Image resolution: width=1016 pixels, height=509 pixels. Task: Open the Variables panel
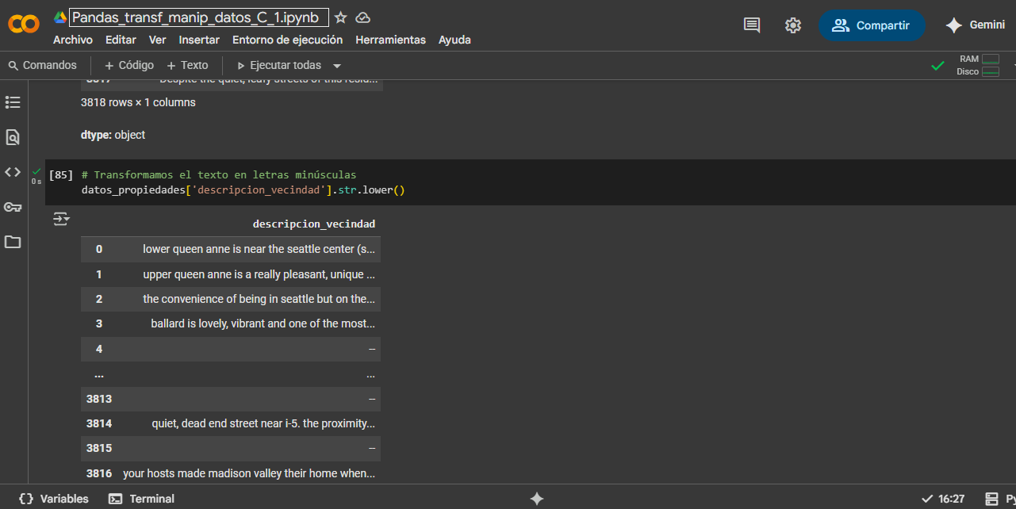coord(54,499)
